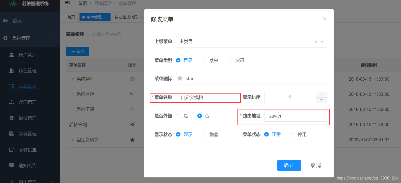Collapse the 系统管理 sidebar group chevron

[x=52, y=38]
